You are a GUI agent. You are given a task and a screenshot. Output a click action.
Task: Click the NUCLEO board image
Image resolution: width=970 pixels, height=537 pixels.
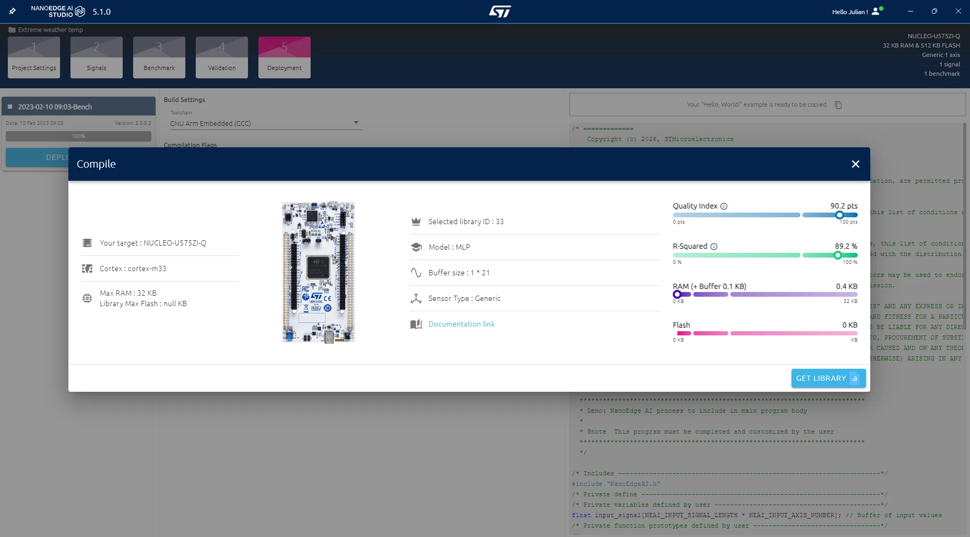click(318, 272)
